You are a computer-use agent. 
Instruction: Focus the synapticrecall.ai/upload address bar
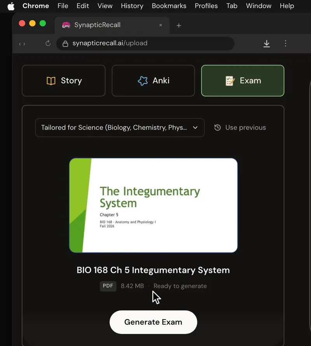[x=145, y=44]
